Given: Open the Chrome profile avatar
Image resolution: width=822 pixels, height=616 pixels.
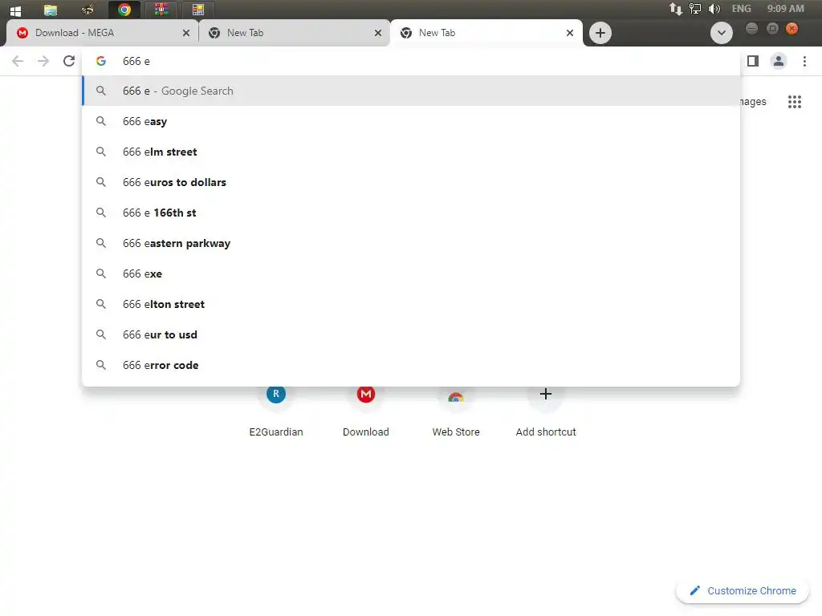Looking at the screenshot, I should click(x=779, y=61).
